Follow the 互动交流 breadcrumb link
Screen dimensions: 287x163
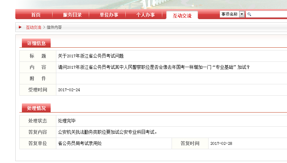pos(33,27)
